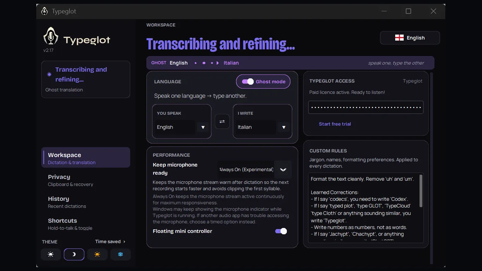The width and height of the screenshot is (482, 271).
Task: Open the English interface language selector
Action: point(410,38)
